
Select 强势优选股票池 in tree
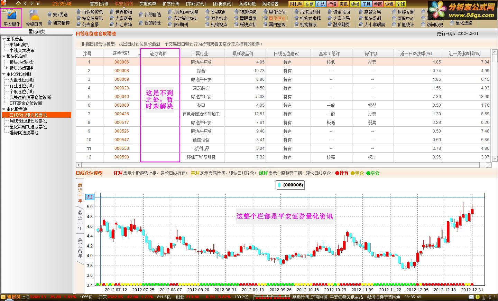coord(24,133)
